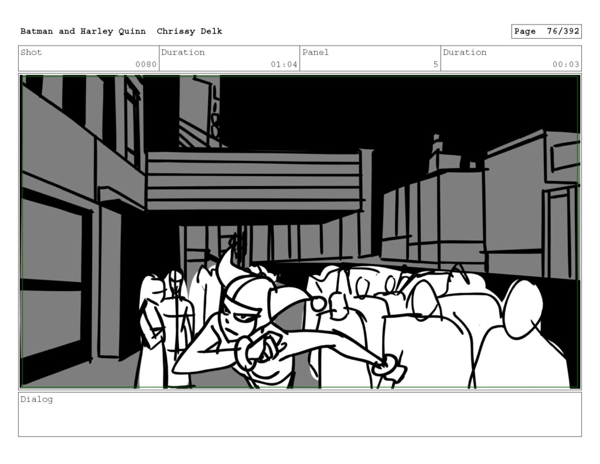Click the title 'Batman and Harley Quinn'

(x=83, y=32)
